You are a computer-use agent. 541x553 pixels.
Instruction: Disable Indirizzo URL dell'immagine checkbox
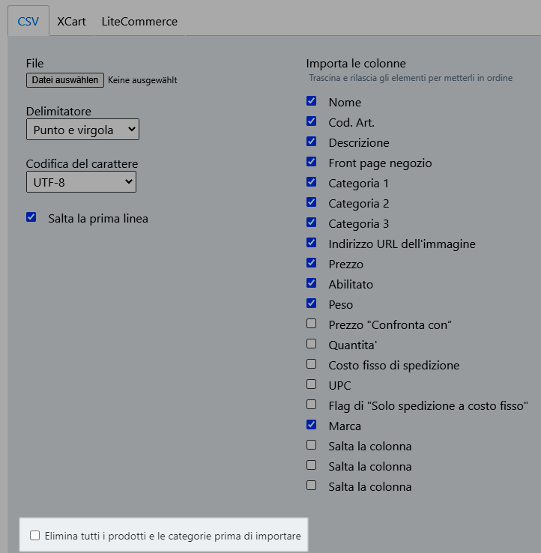[312, 243]
